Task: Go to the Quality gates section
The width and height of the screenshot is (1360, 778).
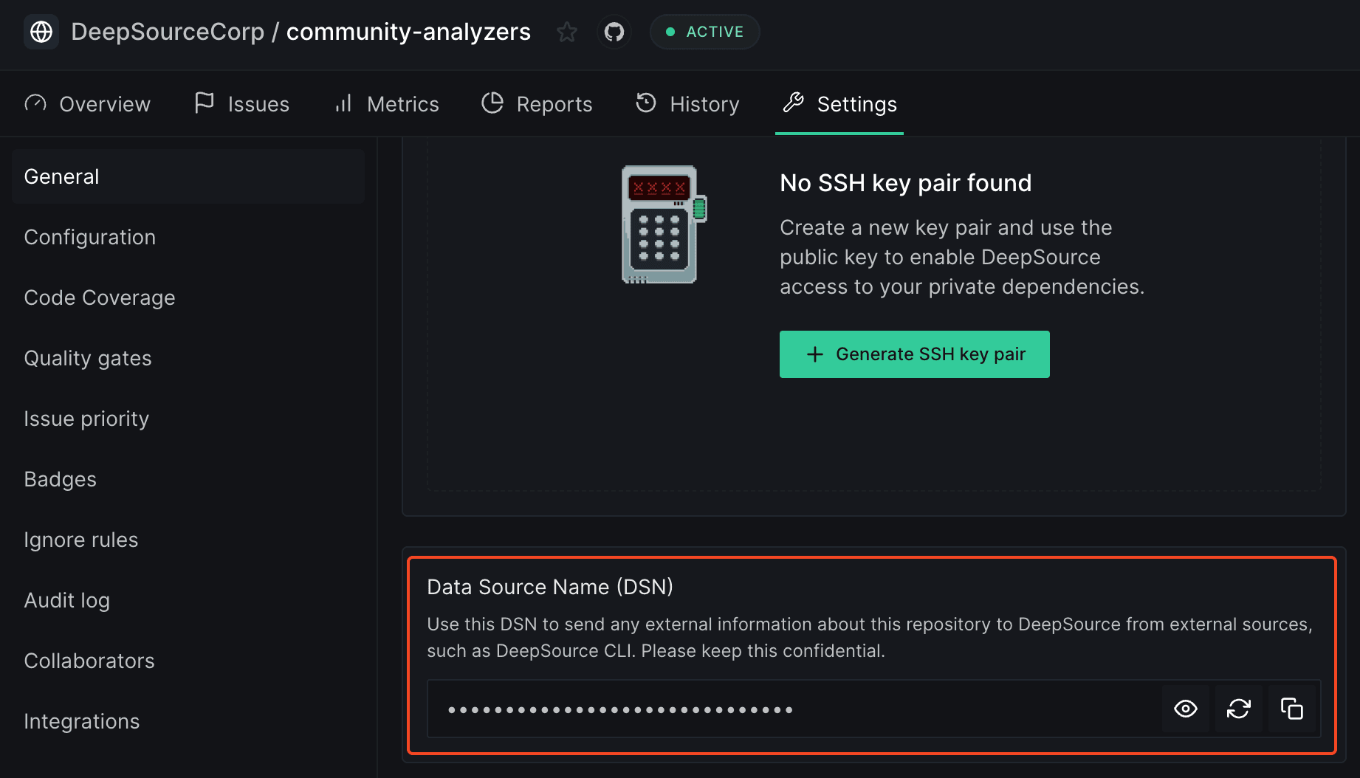Action: (x=87, y=358)
